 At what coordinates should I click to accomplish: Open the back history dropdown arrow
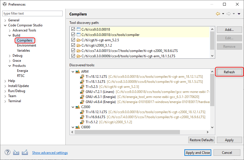tap(223, 14)
